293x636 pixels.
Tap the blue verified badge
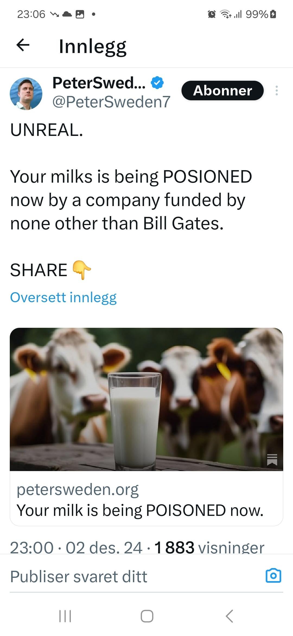[x=157, y=83]
